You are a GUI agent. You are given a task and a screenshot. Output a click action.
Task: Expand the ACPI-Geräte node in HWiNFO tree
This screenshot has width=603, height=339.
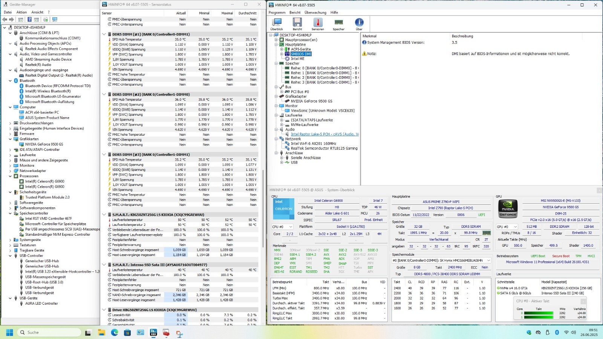[282, 49]
